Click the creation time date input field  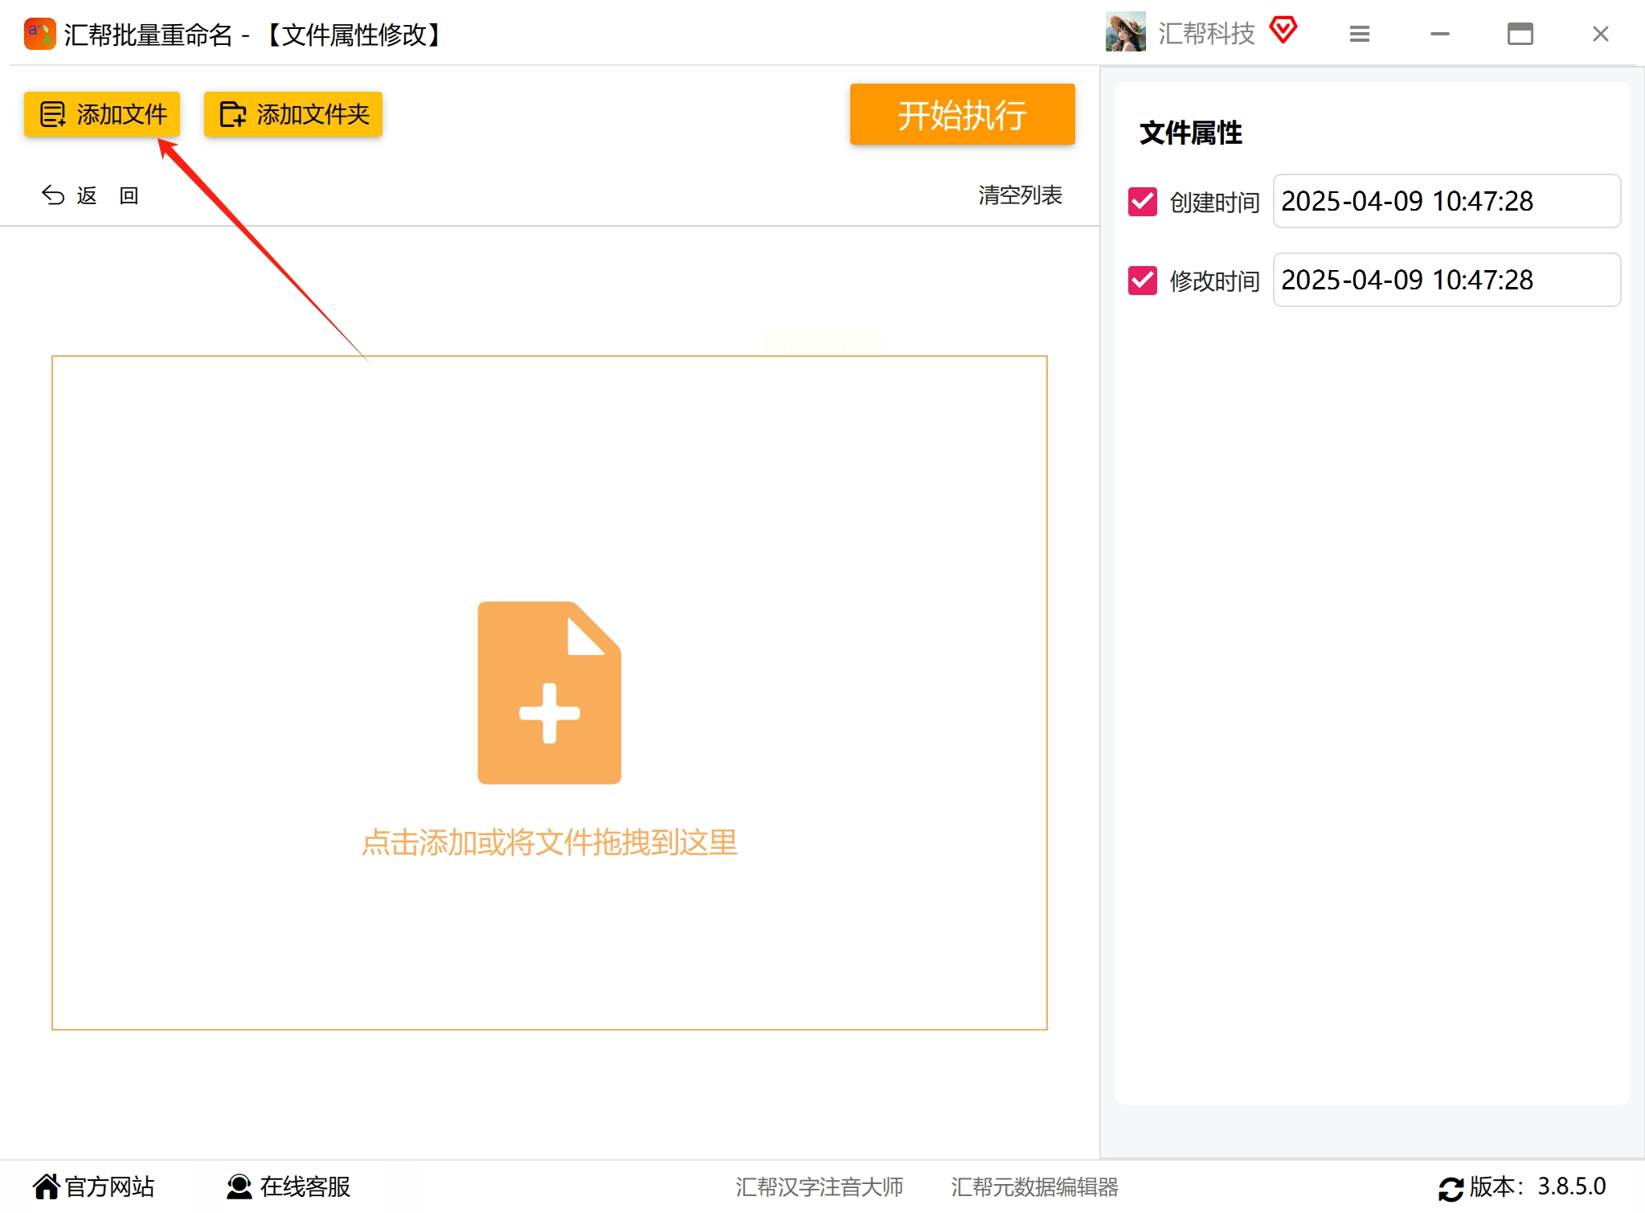coord(1446,201)
